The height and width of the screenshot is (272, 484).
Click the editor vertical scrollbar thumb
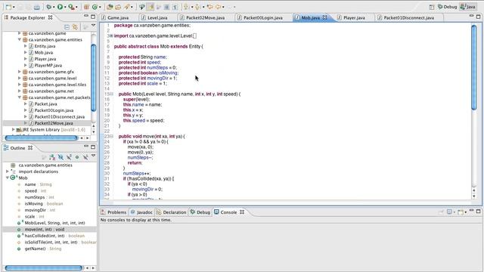tap(474, 67)
